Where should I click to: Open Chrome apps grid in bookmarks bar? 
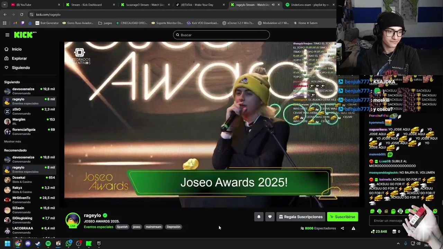(x=4, y=23)
